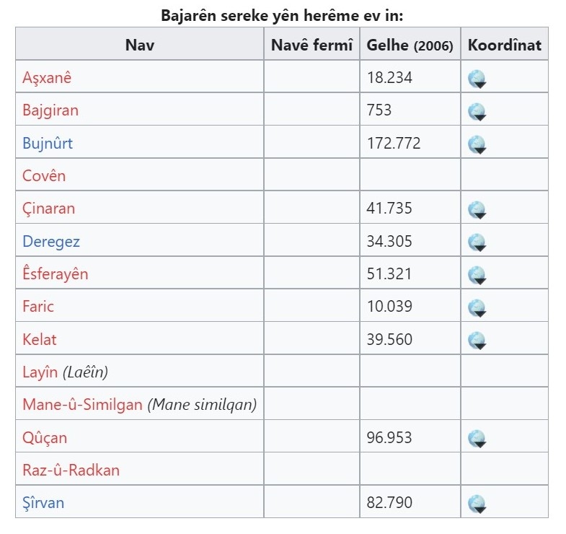Click the globe icon beside Deregez population
This screenshot has width=566, height=534.
[x=477, y=242]
